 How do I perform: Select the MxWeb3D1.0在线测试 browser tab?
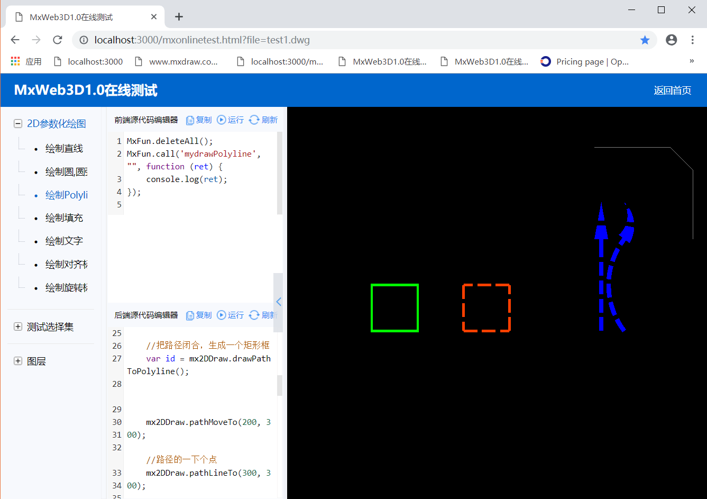pos(85,17)
